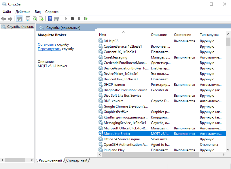Switch to the Стандартный tab

77,160
